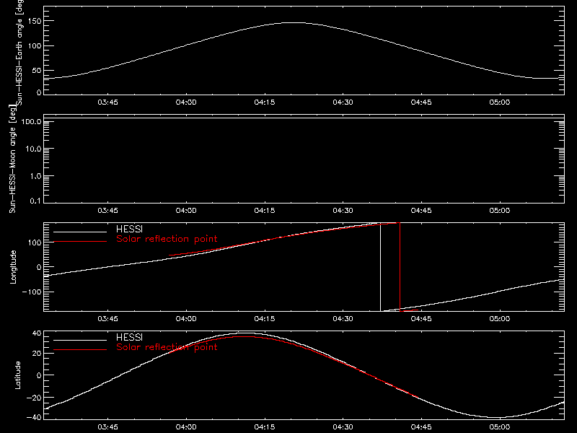577x433 pixels.
Task: Choose 05:00 time label under Longitude plot
Action: click(x=500, y=318)
